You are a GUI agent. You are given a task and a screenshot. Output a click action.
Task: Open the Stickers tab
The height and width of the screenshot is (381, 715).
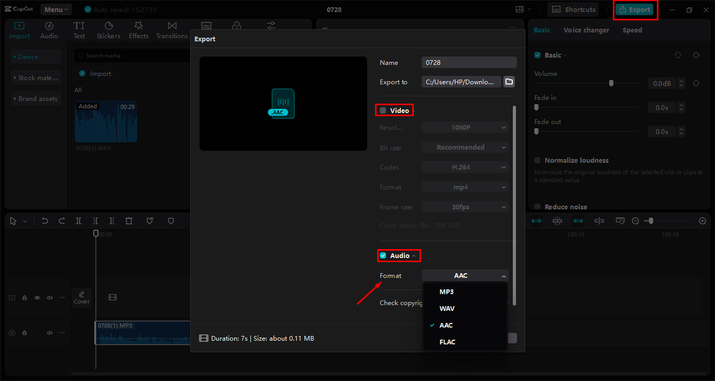click(108, 30)
